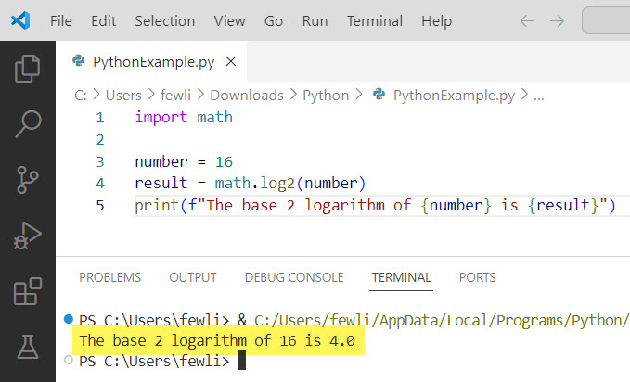This screenshot has height=382, width=630.
Task: Switch to the DEBUG CONSOLE tab
Action: click(294, 277)
